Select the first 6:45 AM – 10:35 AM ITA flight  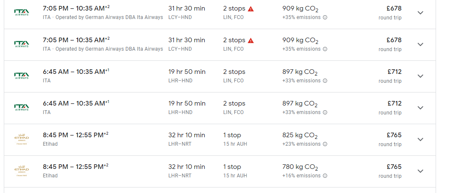[x=220, y=76]
